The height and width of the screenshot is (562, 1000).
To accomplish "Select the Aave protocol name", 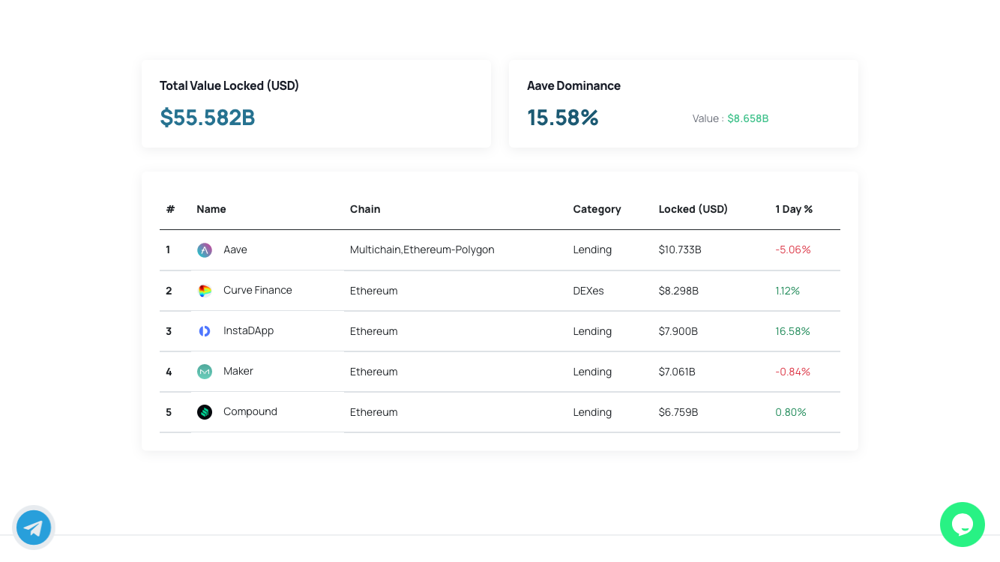I will coord(235,250).
